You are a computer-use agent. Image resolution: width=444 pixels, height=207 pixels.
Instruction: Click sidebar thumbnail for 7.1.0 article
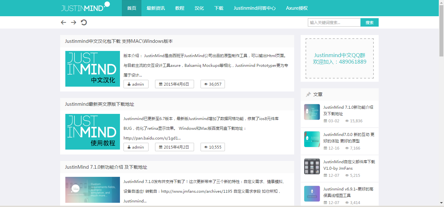coord(312,112)
